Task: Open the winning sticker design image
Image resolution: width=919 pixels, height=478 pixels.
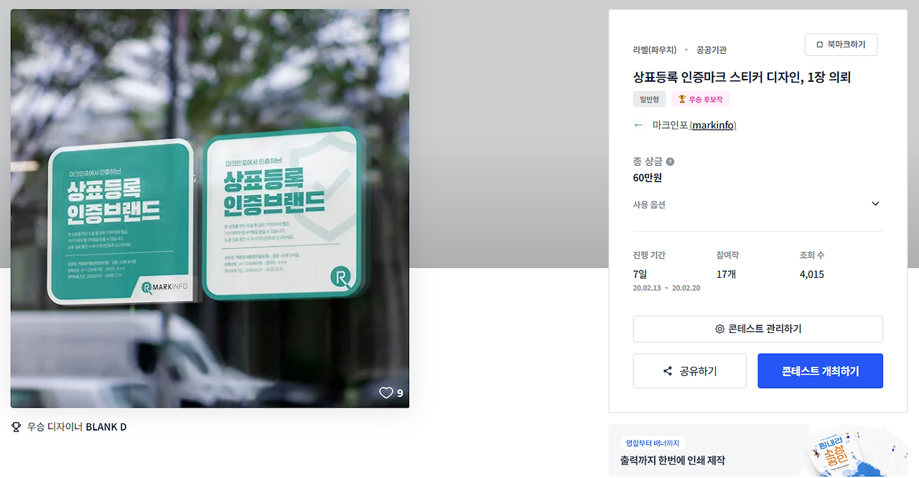Action: click(x=210, y=208)
